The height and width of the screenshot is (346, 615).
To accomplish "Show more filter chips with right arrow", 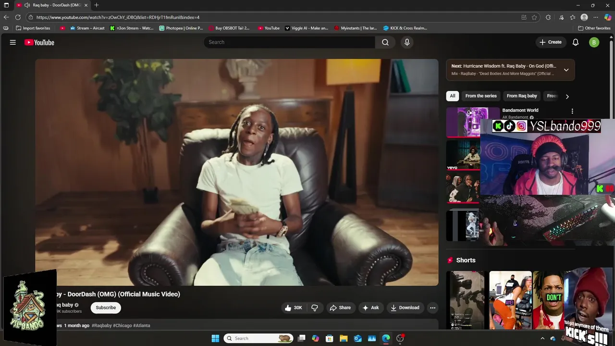I will [567, 96].
